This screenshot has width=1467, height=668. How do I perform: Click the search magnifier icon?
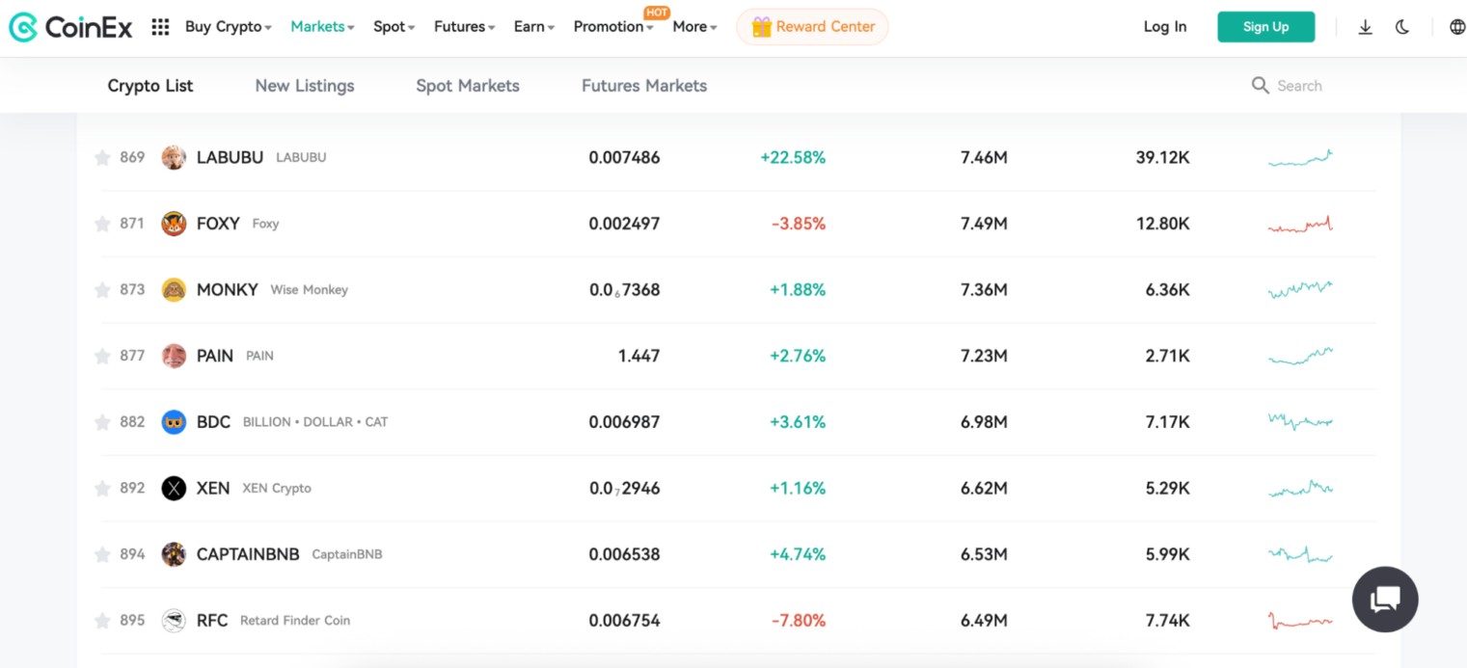click(x=1261, y=85)
